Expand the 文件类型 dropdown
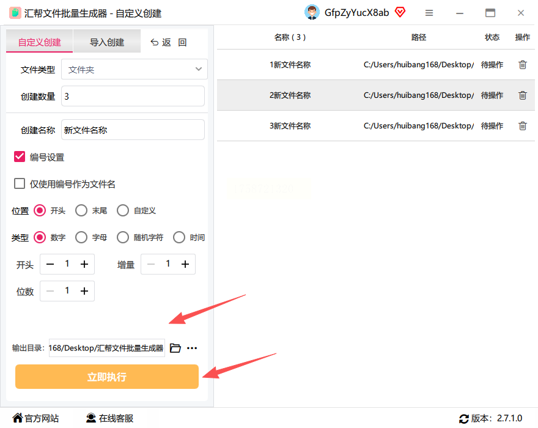The image size is (538, 428). (x=134, y=69)
